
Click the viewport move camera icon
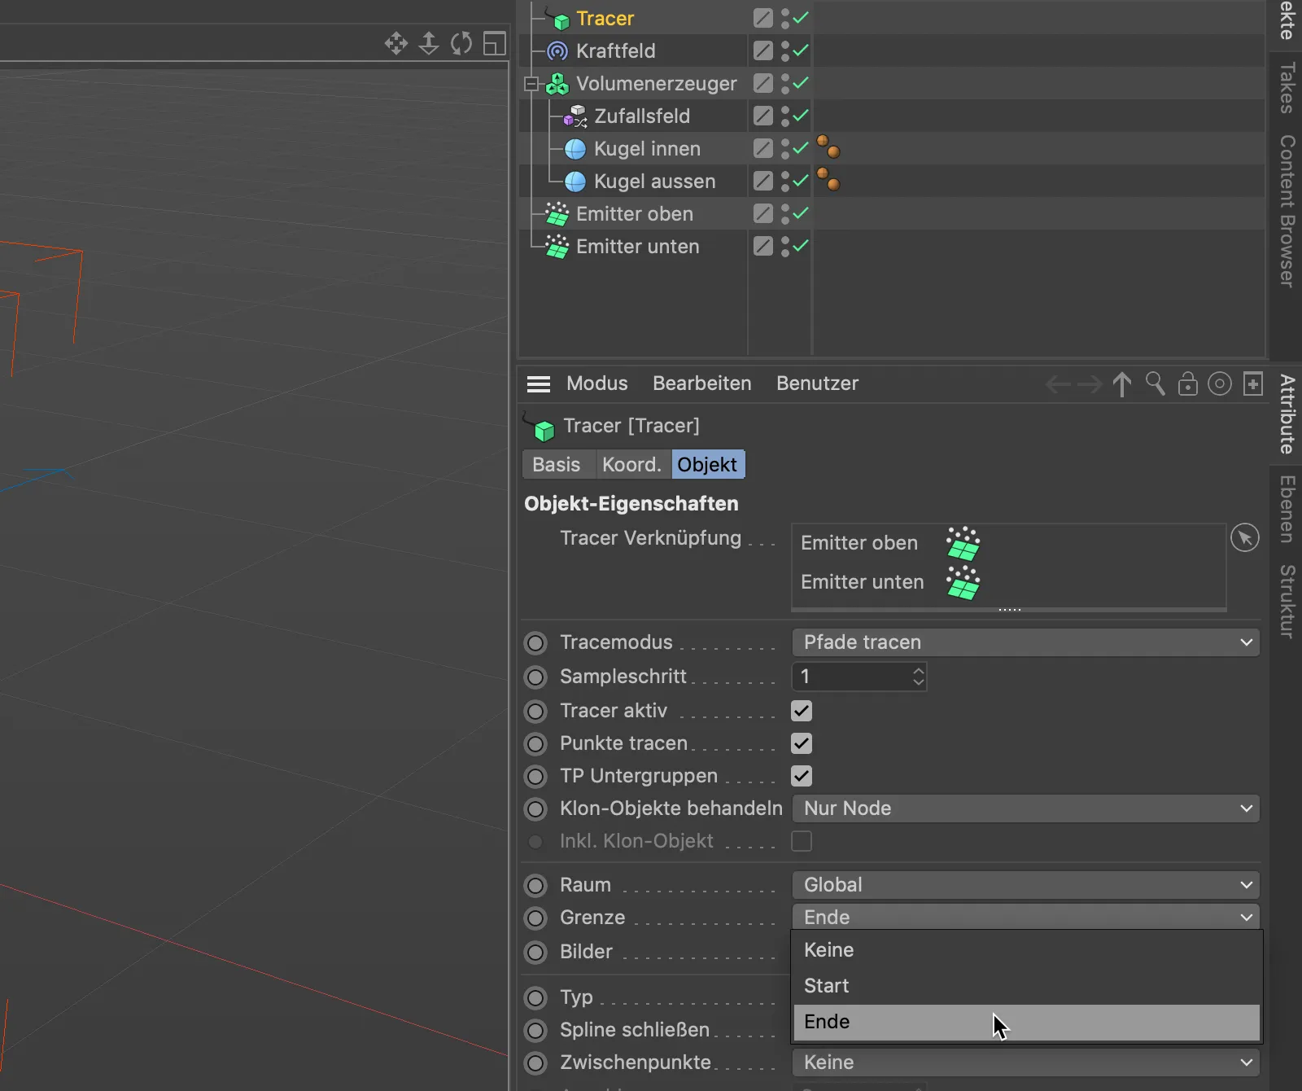396,43
